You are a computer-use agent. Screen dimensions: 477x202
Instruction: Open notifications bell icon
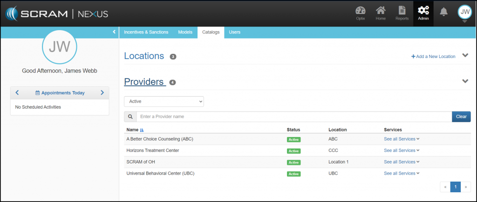444,12
